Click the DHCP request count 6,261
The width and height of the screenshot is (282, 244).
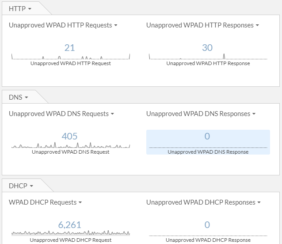click(70, 225)
